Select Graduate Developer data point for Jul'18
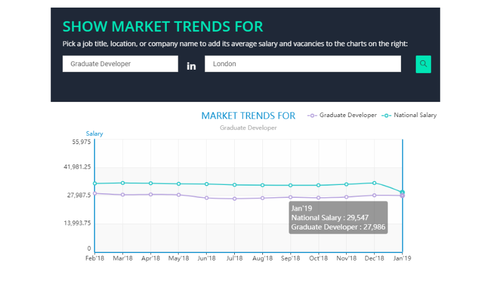486x281 pixels. pos(235,198)
